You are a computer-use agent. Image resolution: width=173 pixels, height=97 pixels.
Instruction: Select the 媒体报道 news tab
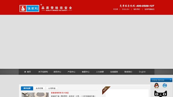(x=27, y=88)
